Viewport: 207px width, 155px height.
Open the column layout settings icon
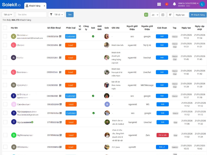pos(162,15)
